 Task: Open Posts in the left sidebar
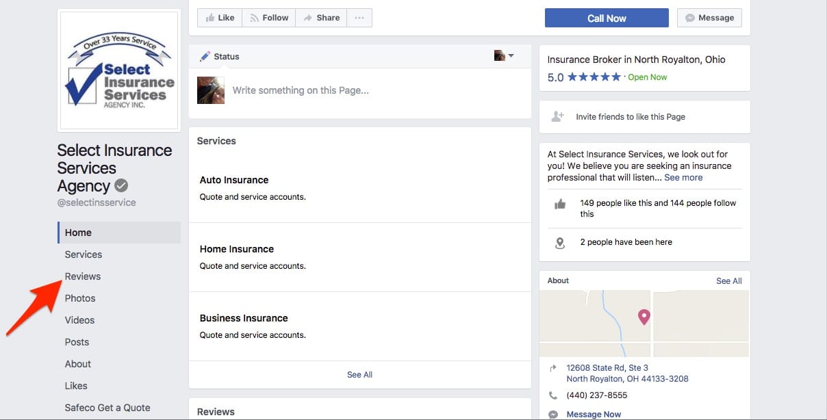click(x=77, y=342)
